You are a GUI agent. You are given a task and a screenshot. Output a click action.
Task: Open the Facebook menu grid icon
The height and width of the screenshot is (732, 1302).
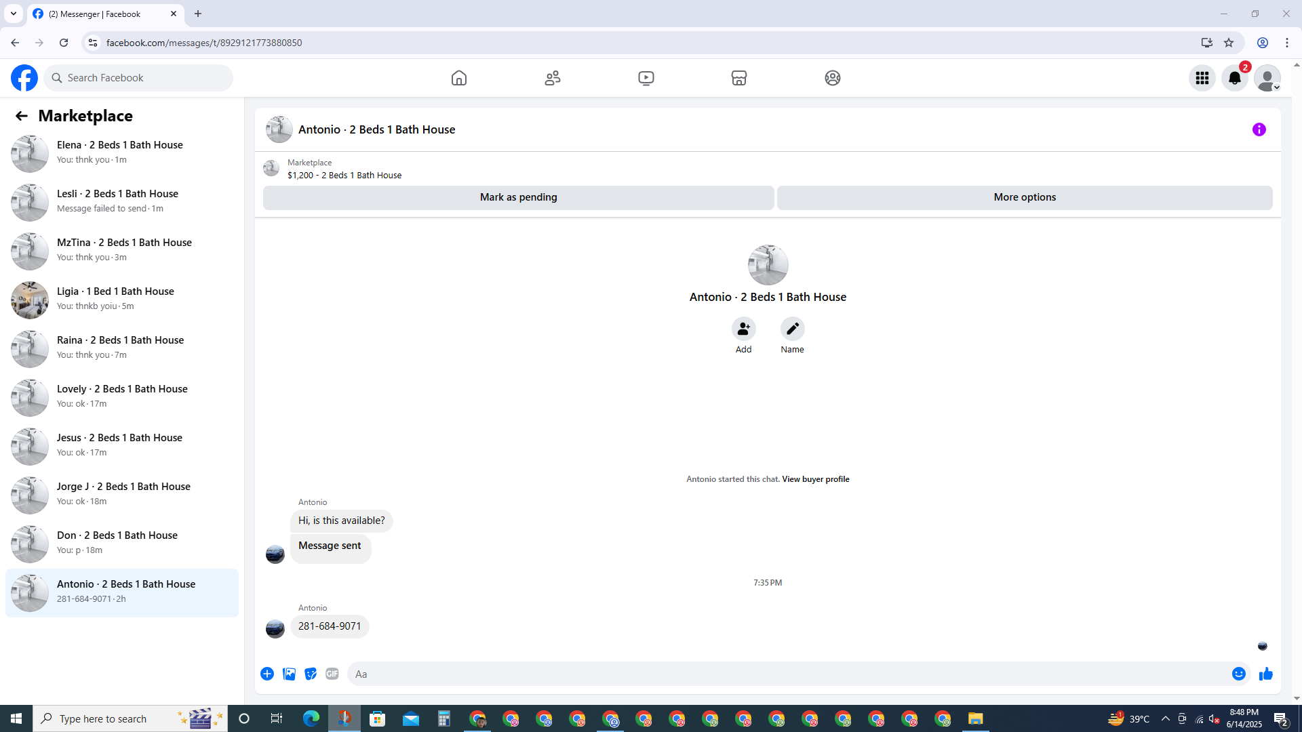pyautogui.click(x=1202, y=78)
